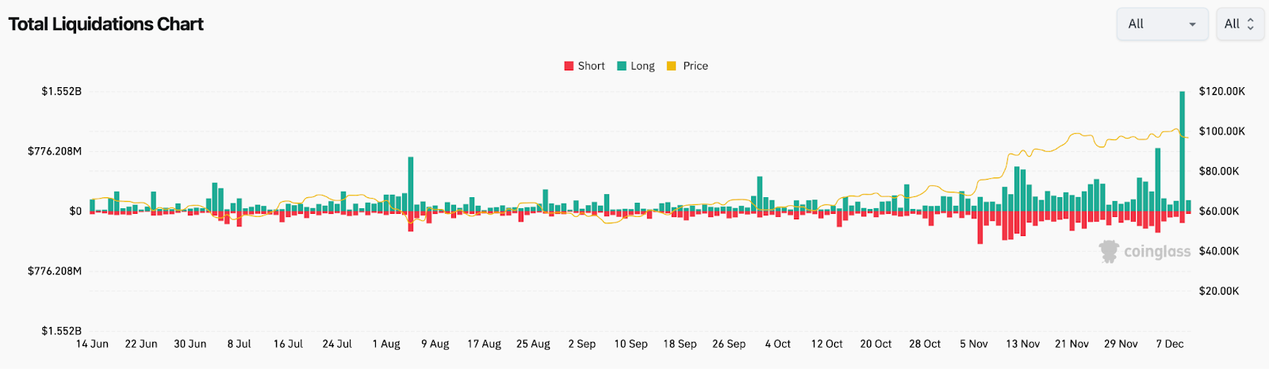Click the green Long legend swatch

point(622,67)
